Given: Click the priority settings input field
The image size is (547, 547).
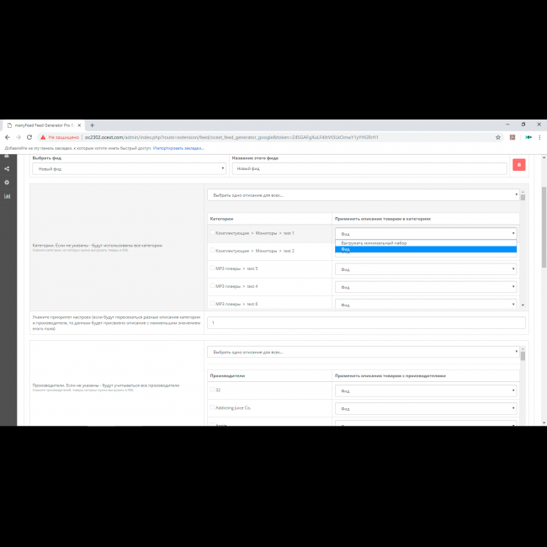Looking at the screenshot, I should [x=365, y=322].
